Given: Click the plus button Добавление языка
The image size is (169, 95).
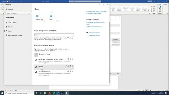Looking at the screenshot, I should coord(36,55).
